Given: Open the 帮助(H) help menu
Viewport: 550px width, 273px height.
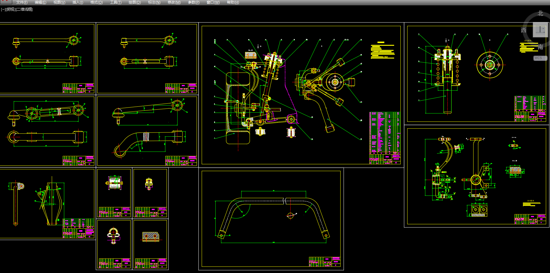Looking at the screenshot, I should tap(233, 2).
